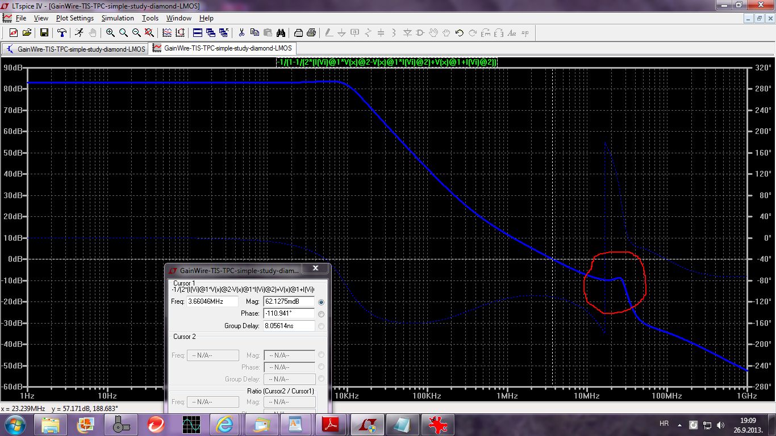Click the Cursor 1 Mag field 62.1275mdB
Viewport: 776px width, 436px height.
(x=289, y=301)
